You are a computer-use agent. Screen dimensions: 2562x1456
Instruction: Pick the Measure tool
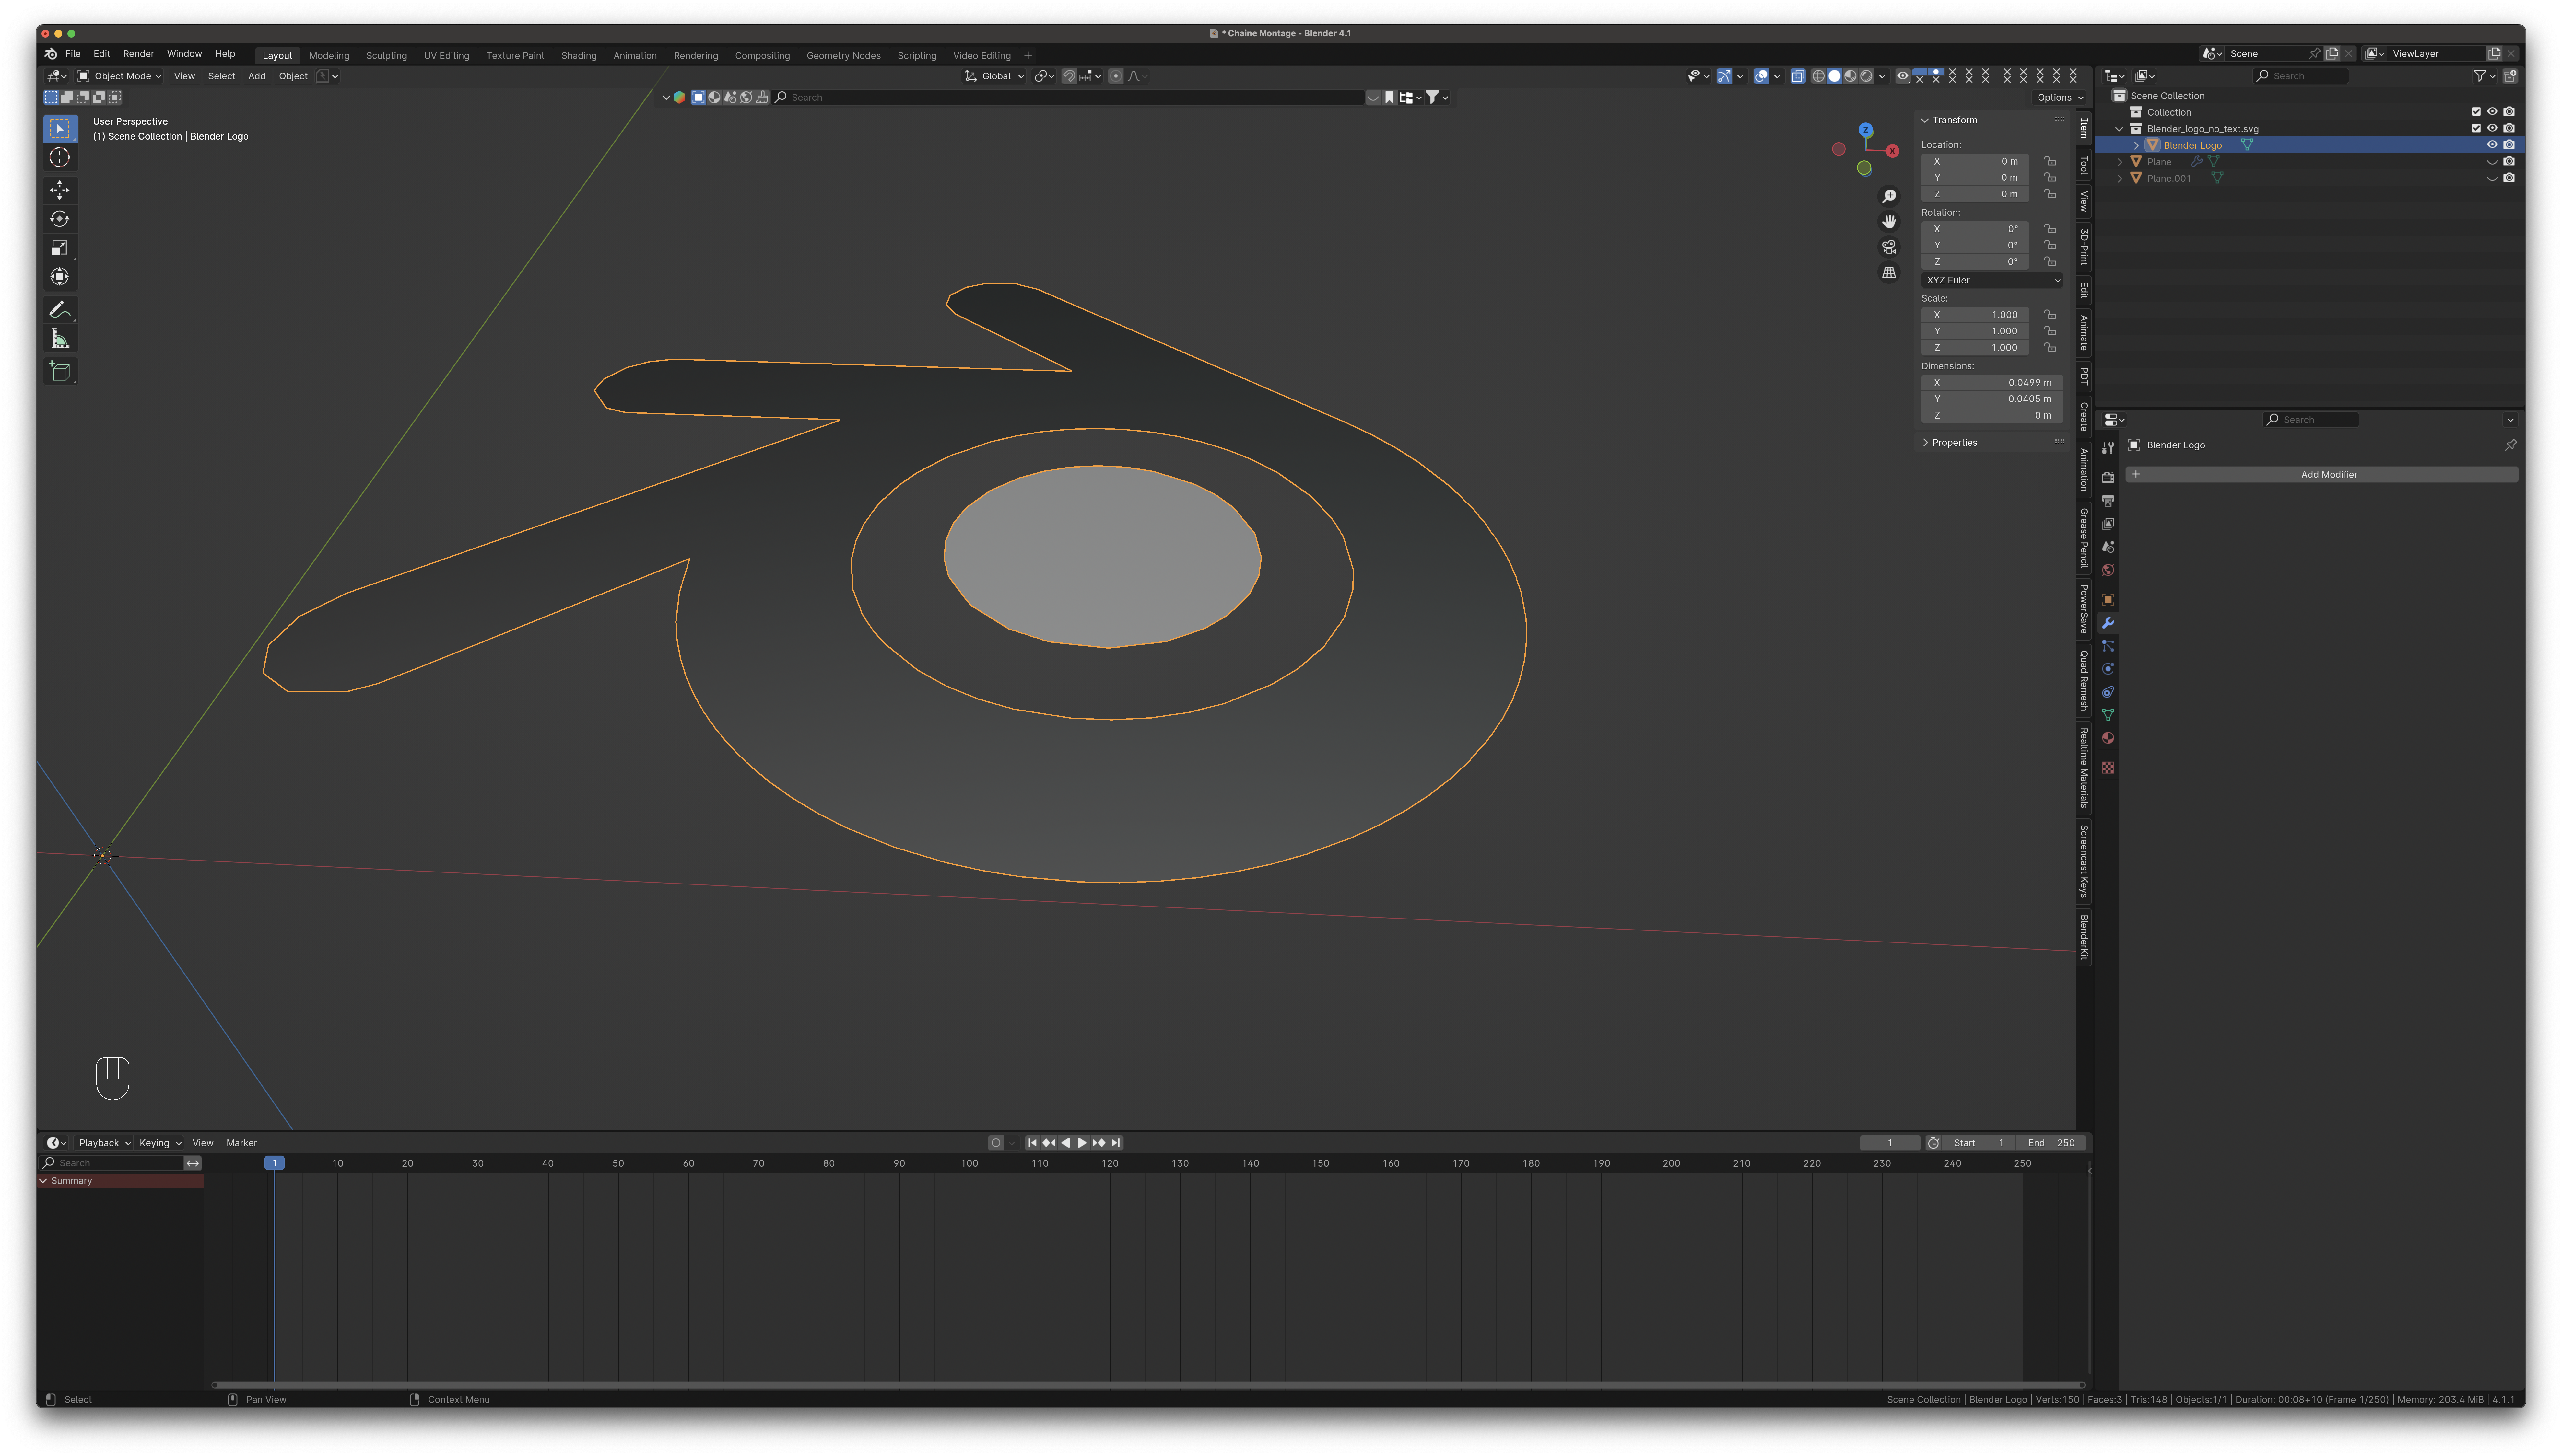click(60, 339)
